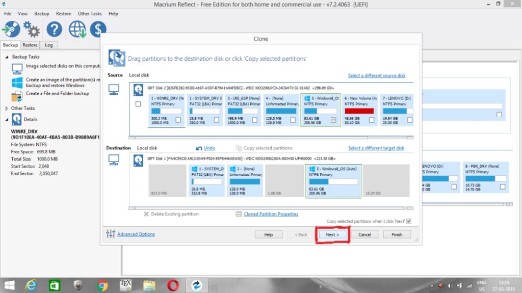Select the destination computer monitor icon
The height and width of the screenshot is (293, 522).
114,160
